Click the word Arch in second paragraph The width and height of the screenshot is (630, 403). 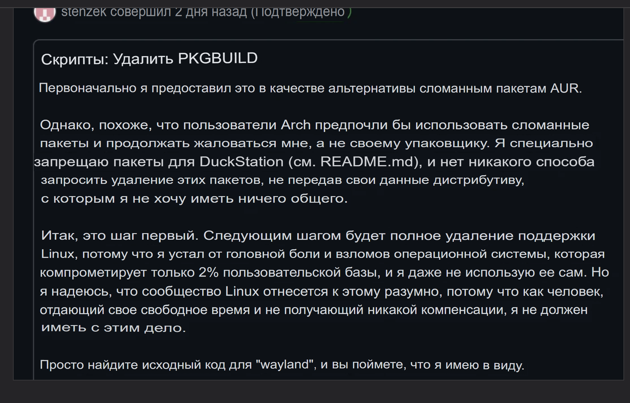pos(295,124)
